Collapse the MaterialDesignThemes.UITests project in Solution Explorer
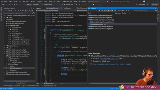The image size is (160, 90). point(5,56)
